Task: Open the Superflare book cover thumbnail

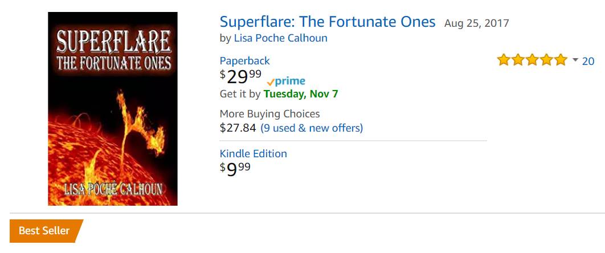Action: point(113,109)
